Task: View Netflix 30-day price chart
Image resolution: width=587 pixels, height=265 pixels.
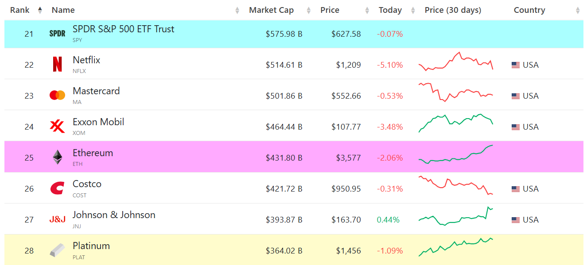Action: click(x=456, y=61)
